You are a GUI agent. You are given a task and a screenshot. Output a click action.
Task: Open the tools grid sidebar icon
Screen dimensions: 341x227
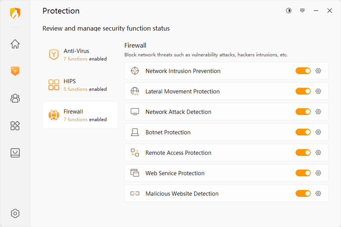coord(15,126)
